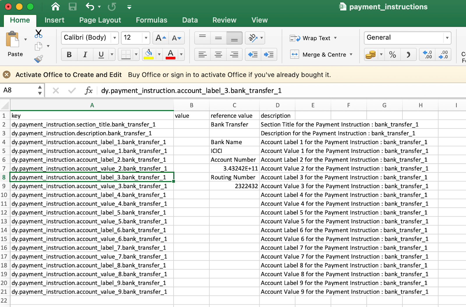466x307 pixels.
Task: Open the Calibri (Body) font dropdown
Action: 115,38
